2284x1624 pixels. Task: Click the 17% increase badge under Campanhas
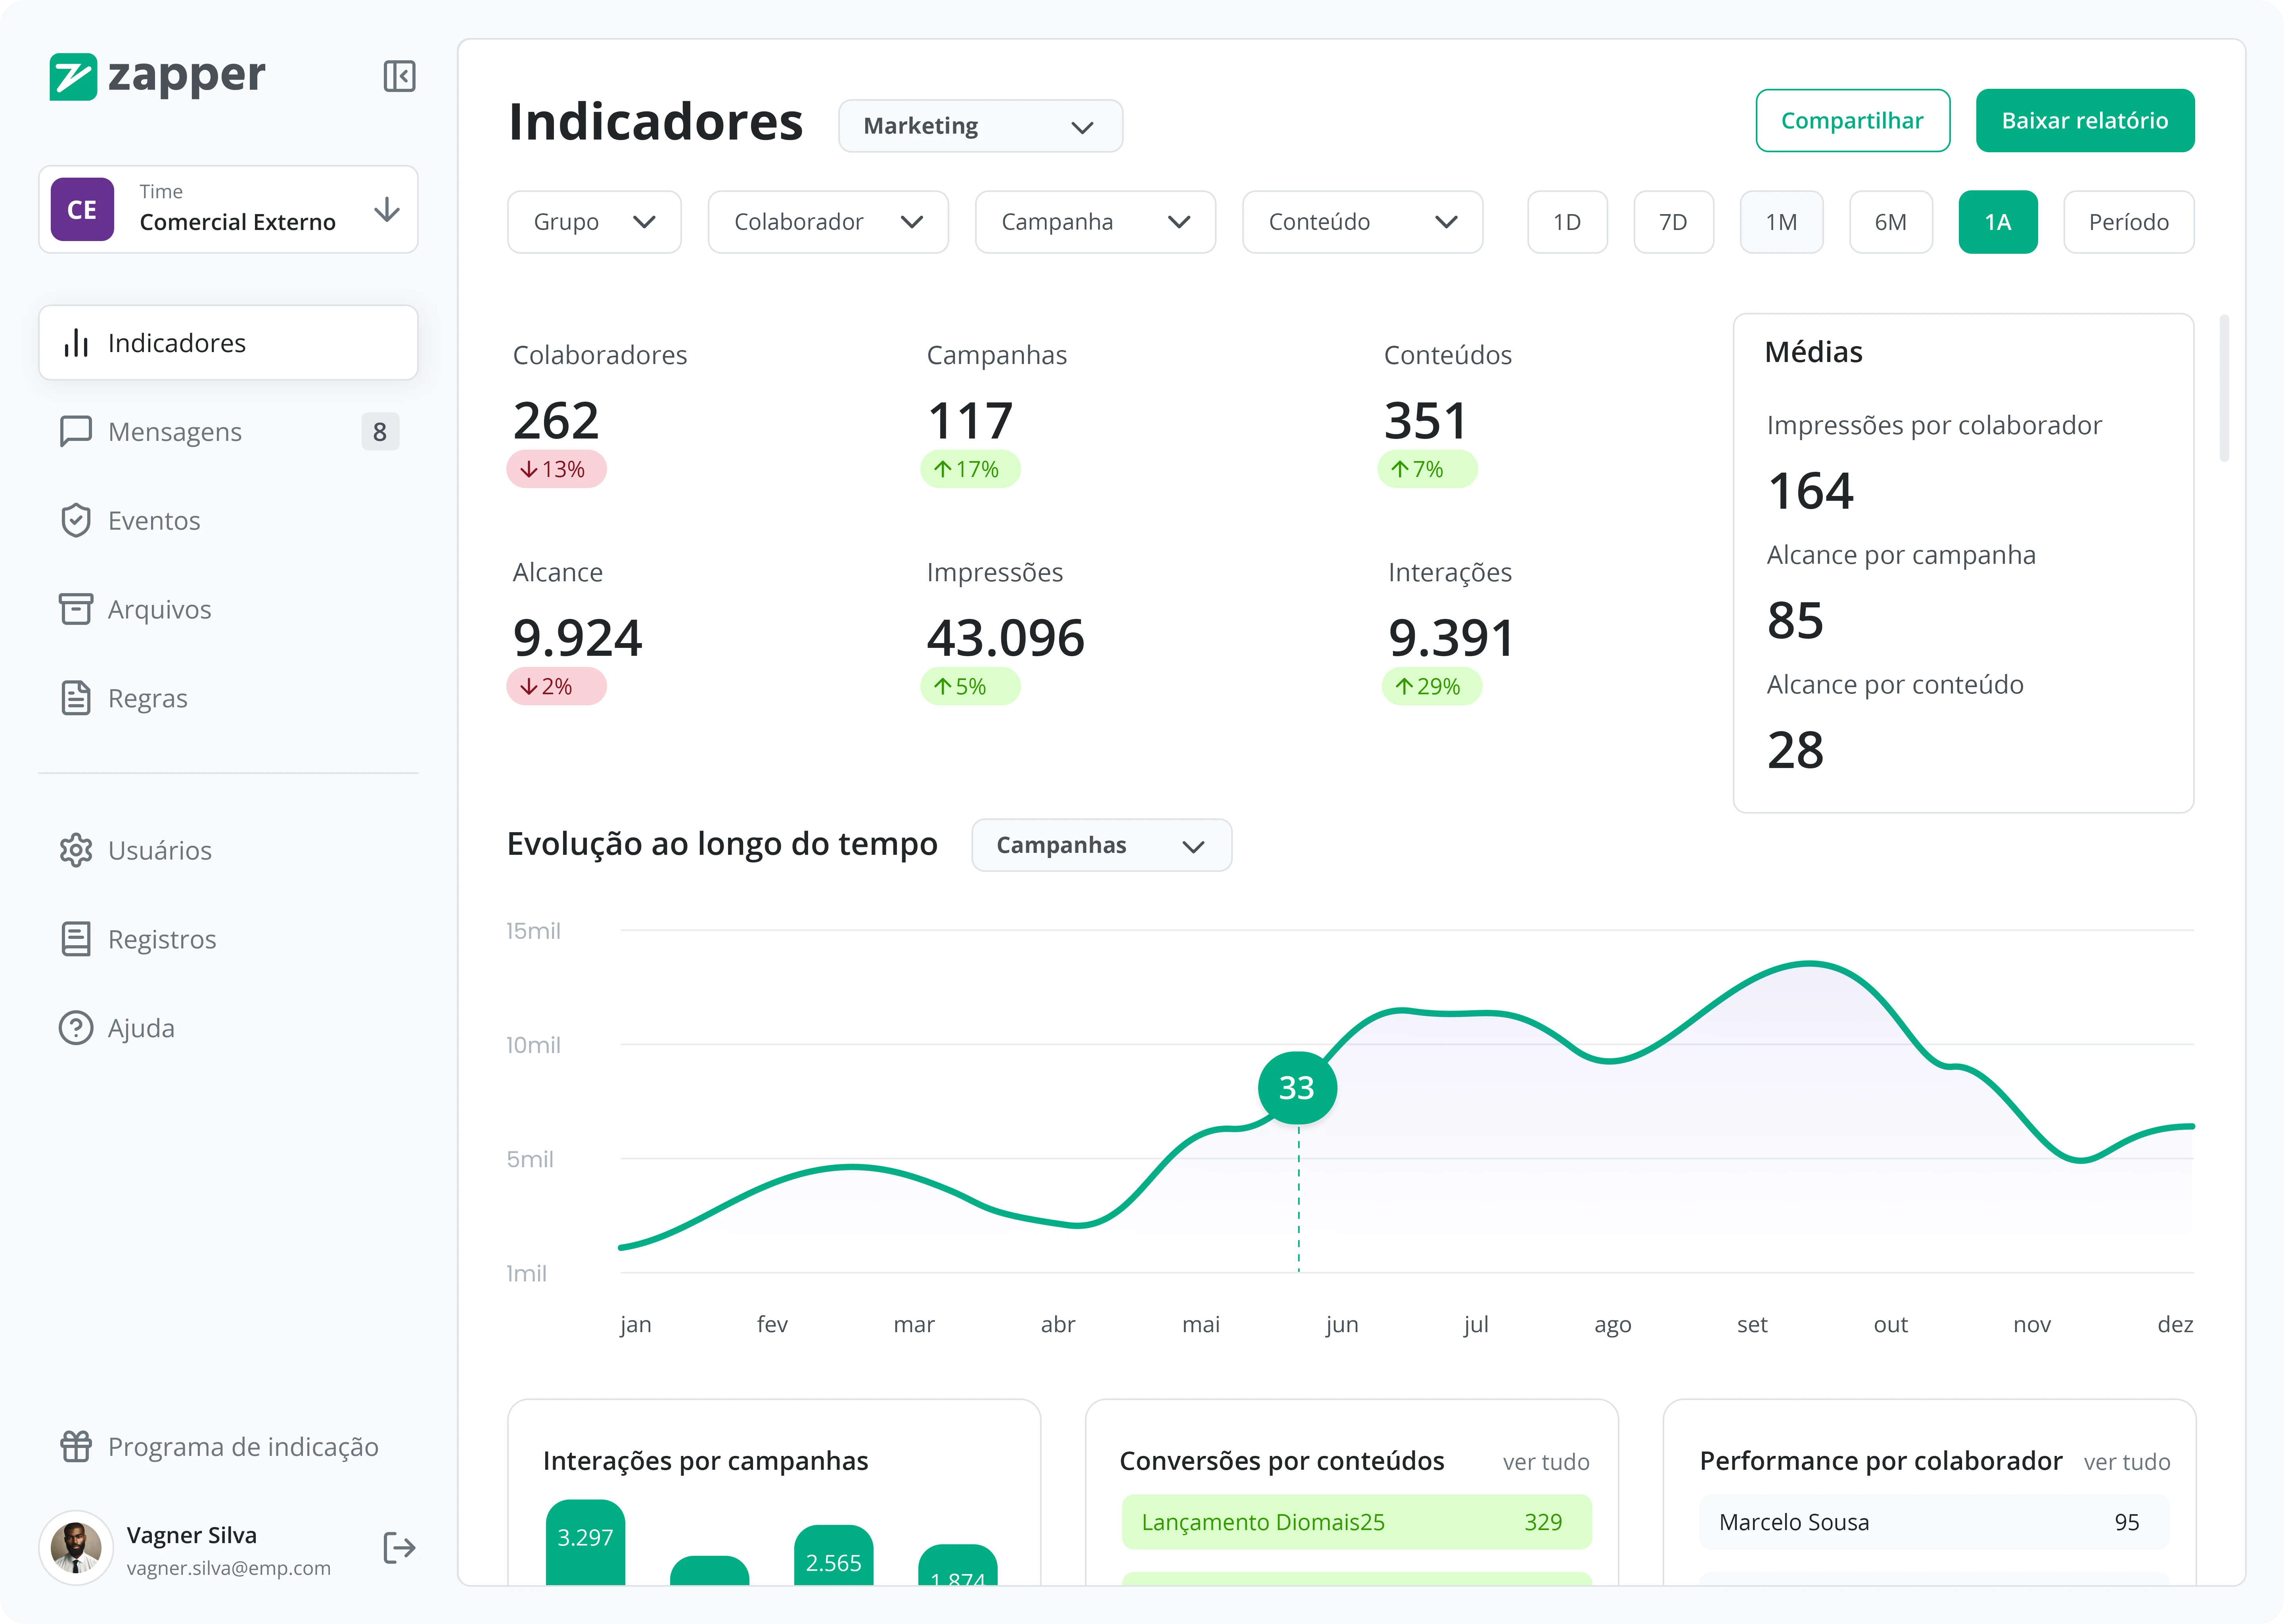tap(970, 469)
